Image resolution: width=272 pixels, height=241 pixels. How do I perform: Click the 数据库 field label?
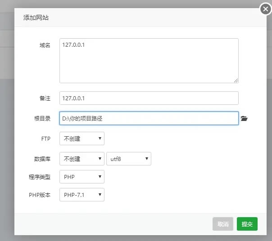(42, 159)
